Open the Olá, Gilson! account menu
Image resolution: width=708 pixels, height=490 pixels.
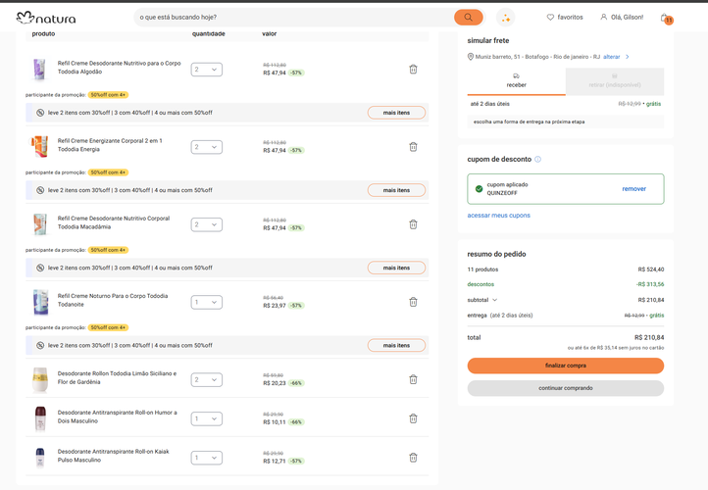pos(622,17)
